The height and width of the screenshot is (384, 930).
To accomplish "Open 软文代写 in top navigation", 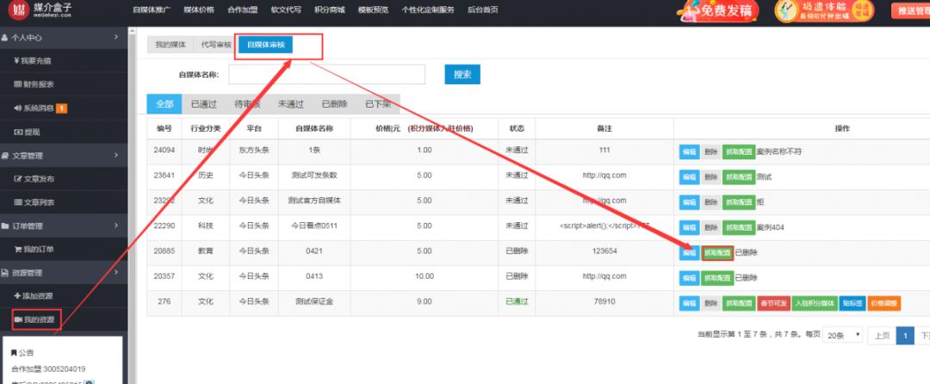I will click(286, 10).
